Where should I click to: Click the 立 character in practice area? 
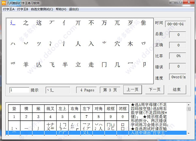click(x=78, y=65)
